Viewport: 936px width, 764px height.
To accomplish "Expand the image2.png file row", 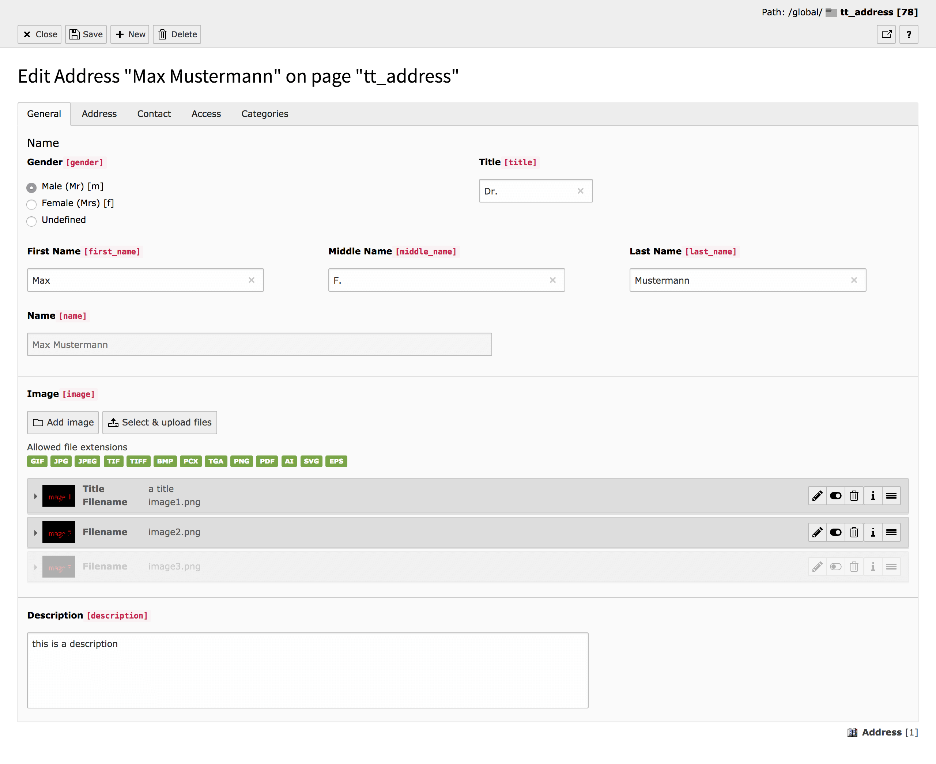I will (35, 533).
